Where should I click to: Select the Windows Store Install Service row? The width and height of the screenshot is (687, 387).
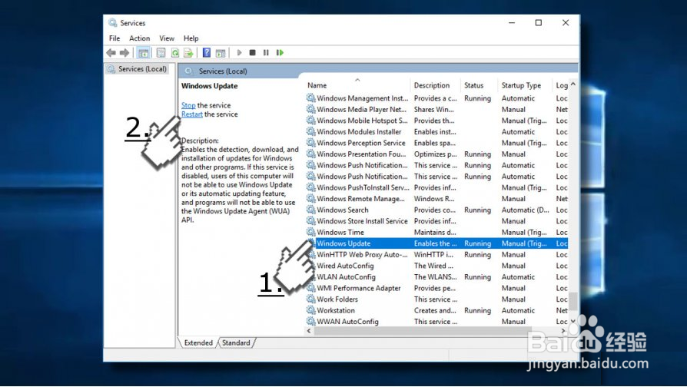coord(436,221)
